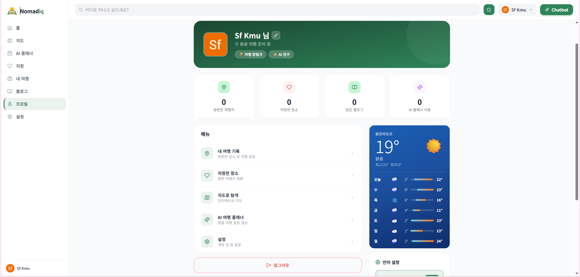The width and height of the screenshot is (580, 277).
Task: Click the 월 temperature range bar
Action: tap(422, 241)
